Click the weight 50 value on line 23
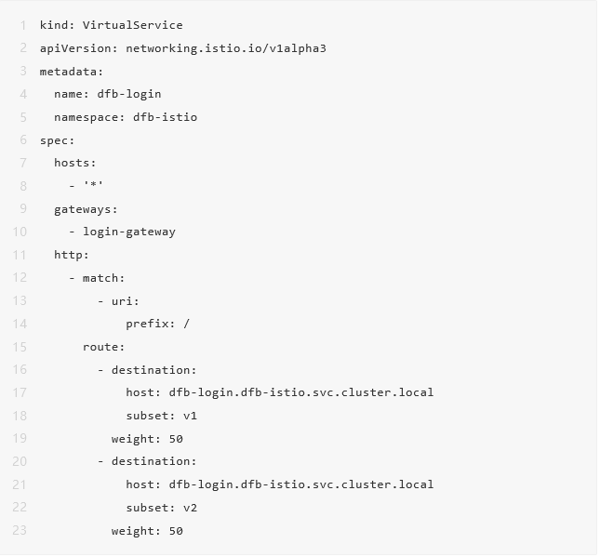This screenshot has width=600, height=557. [176, 531]
